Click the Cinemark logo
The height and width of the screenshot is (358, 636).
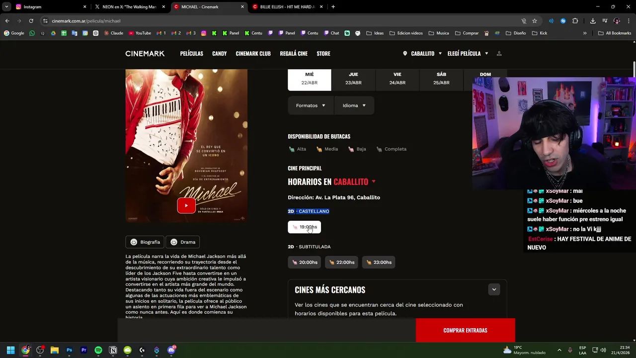click(x=145, y=53)
